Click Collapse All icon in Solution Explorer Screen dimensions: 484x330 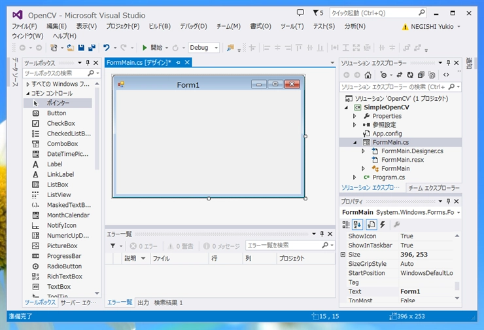[421, 75]
